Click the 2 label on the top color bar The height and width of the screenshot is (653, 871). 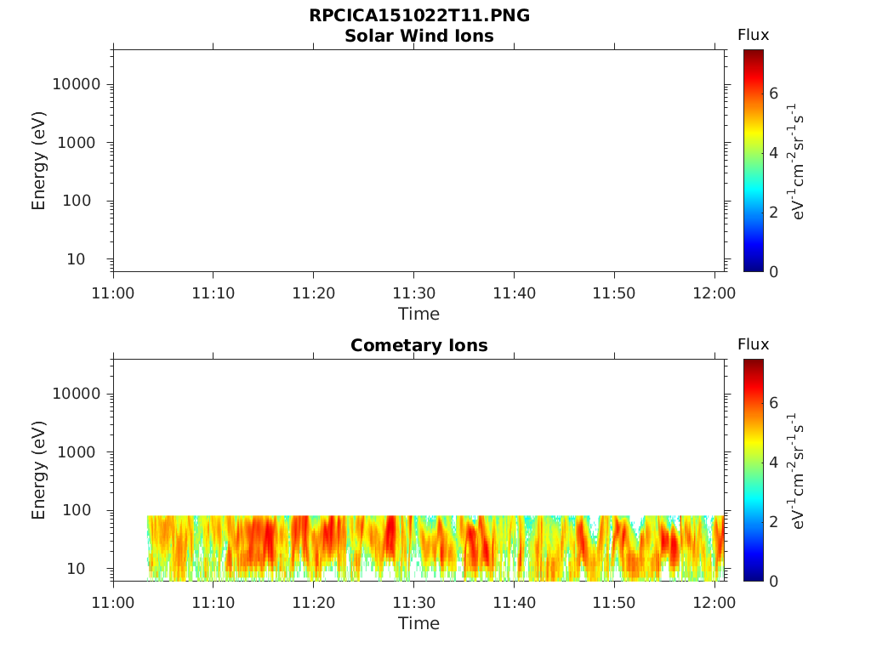[774, 212]
